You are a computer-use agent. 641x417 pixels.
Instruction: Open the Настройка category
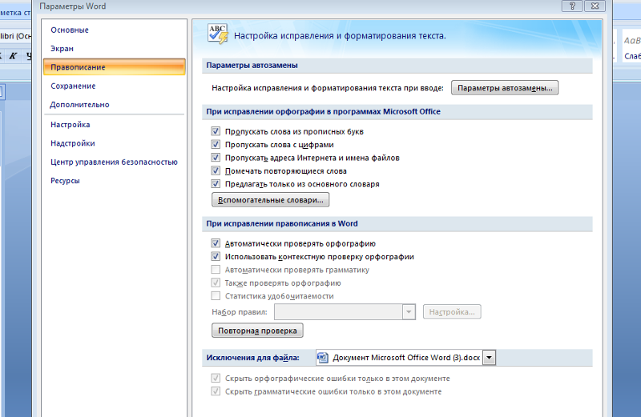coord(71,125)
